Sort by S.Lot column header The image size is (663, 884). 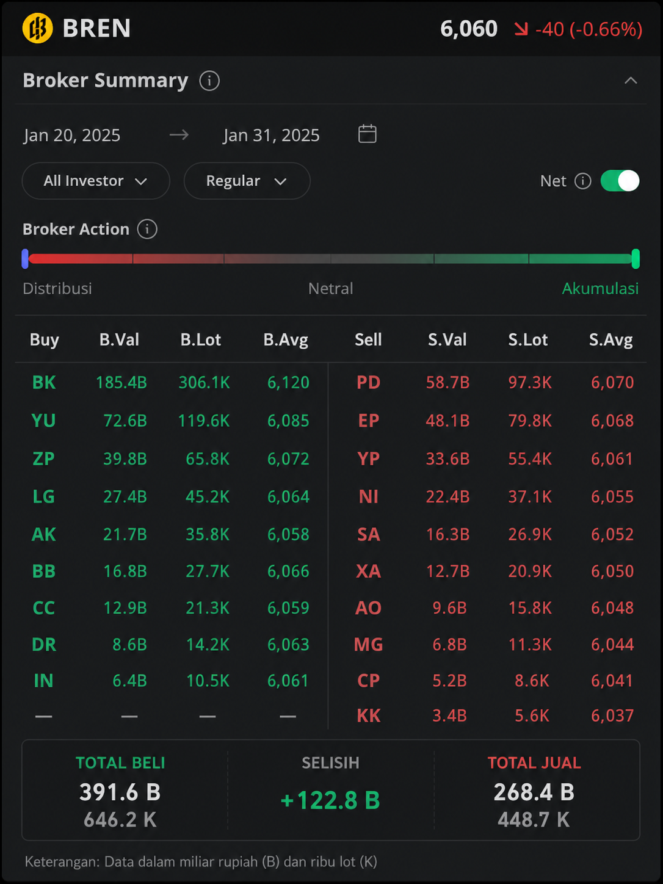528,339
